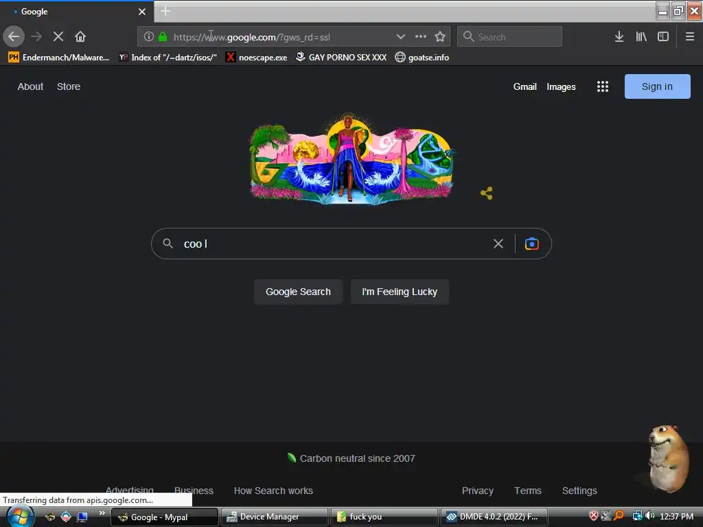
Task: Open the home page via house icon
Action: (80, 36)
